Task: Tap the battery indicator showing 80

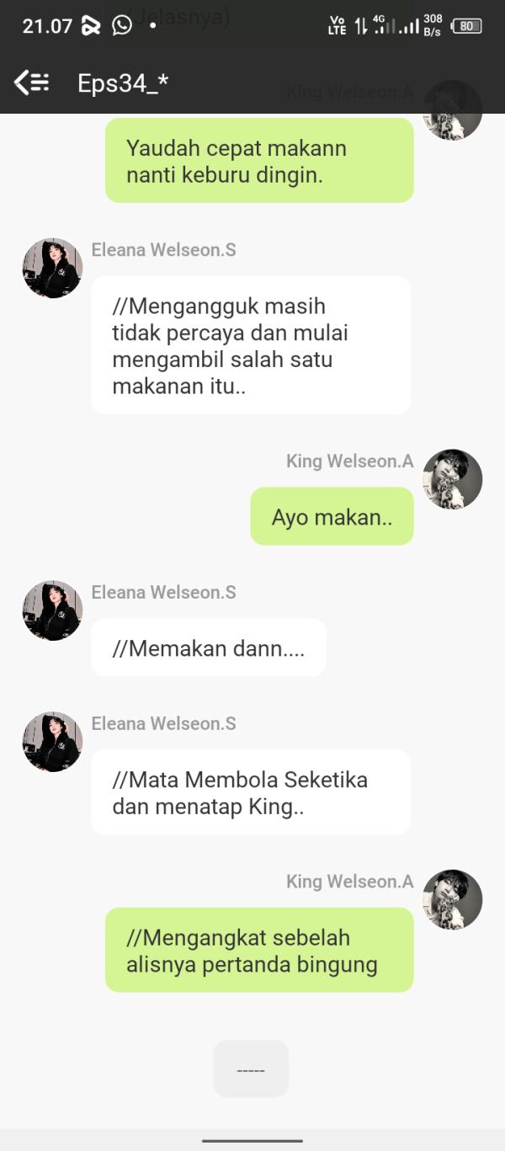Action: (x=466, y=26)
